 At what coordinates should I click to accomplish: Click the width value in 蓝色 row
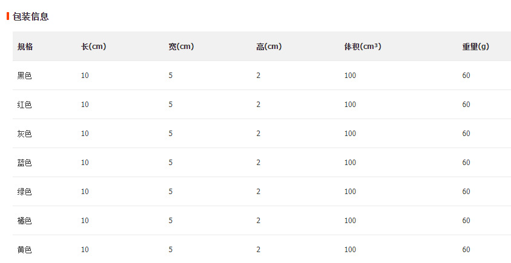[x=171, y=163]
